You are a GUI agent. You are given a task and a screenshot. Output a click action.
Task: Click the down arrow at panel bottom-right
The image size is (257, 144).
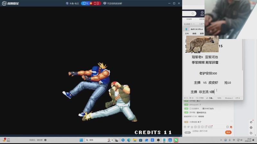[x=255, y=135]
